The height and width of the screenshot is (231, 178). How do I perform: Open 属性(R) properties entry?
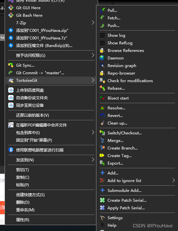pyautogui.click(x=51, y=219)
